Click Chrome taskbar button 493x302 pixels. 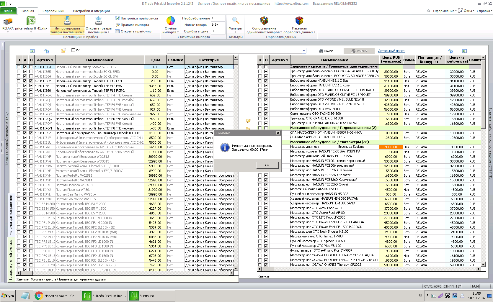(56, 296)
